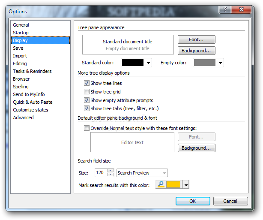Close the Options dialog window
The width and height of the screenshot is (263, 220).
coord(241,9)
